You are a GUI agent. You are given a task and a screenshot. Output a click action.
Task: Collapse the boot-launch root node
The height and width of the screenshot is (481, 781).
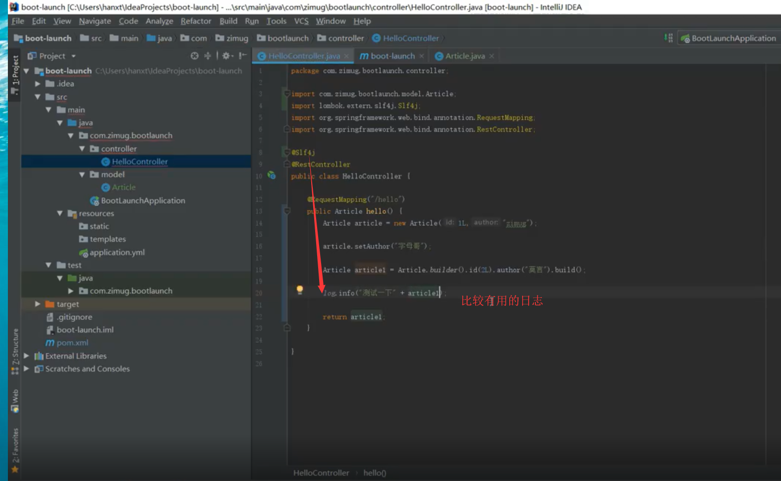(26, 71)
